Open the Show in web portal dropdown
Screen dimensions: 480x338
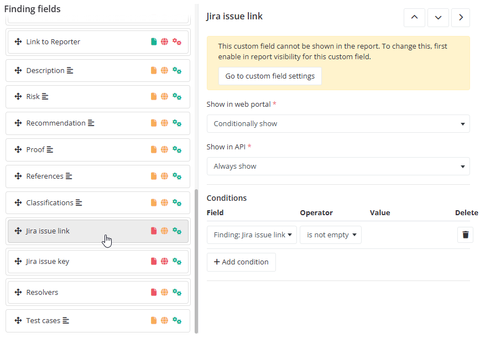338,124
